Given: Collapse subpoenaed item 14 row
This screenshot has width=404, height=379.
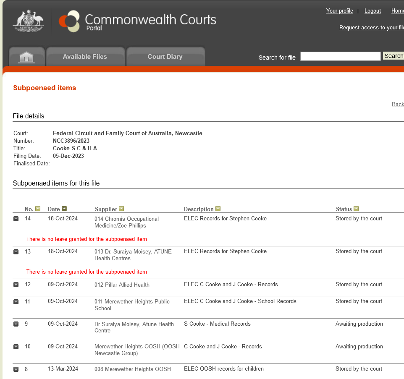Looking at the screenshot, I should point(16,219).
